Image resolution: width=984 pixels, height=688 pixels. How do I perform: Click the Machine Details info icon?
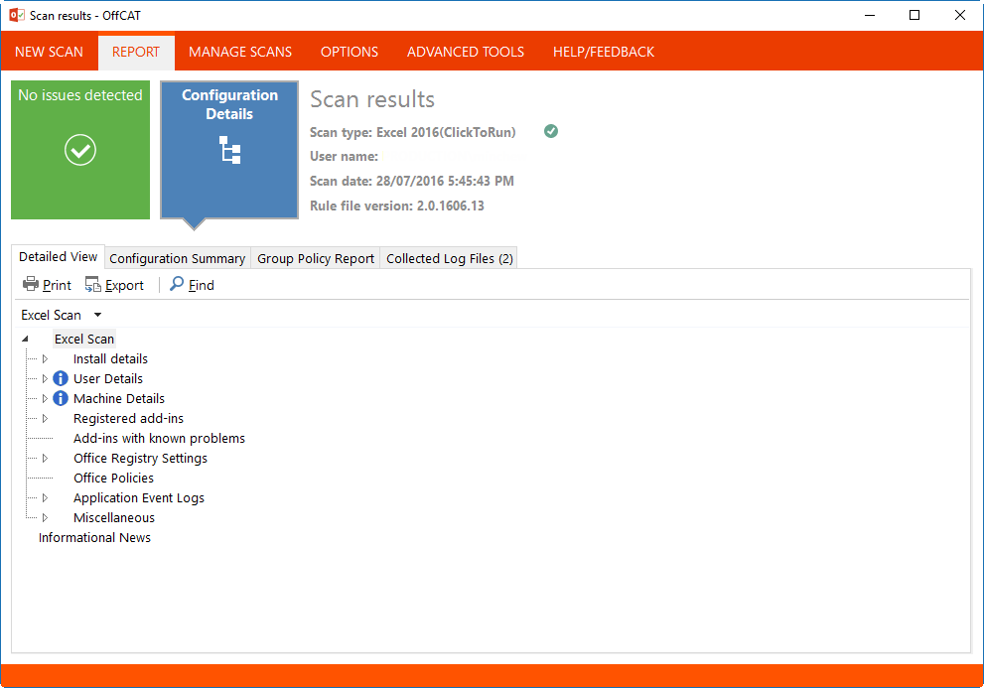(x=61, y=399)
